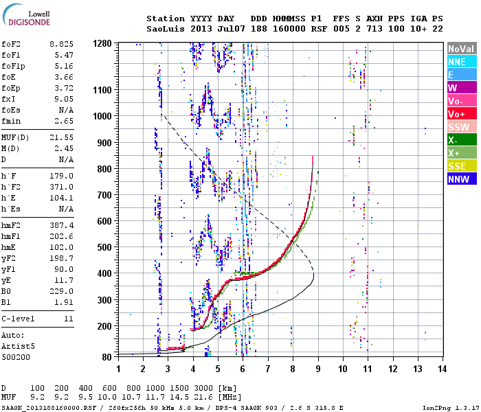Click the 14 MHz x-axis label
The image size is (481, 412).
[x=442, y=369]
